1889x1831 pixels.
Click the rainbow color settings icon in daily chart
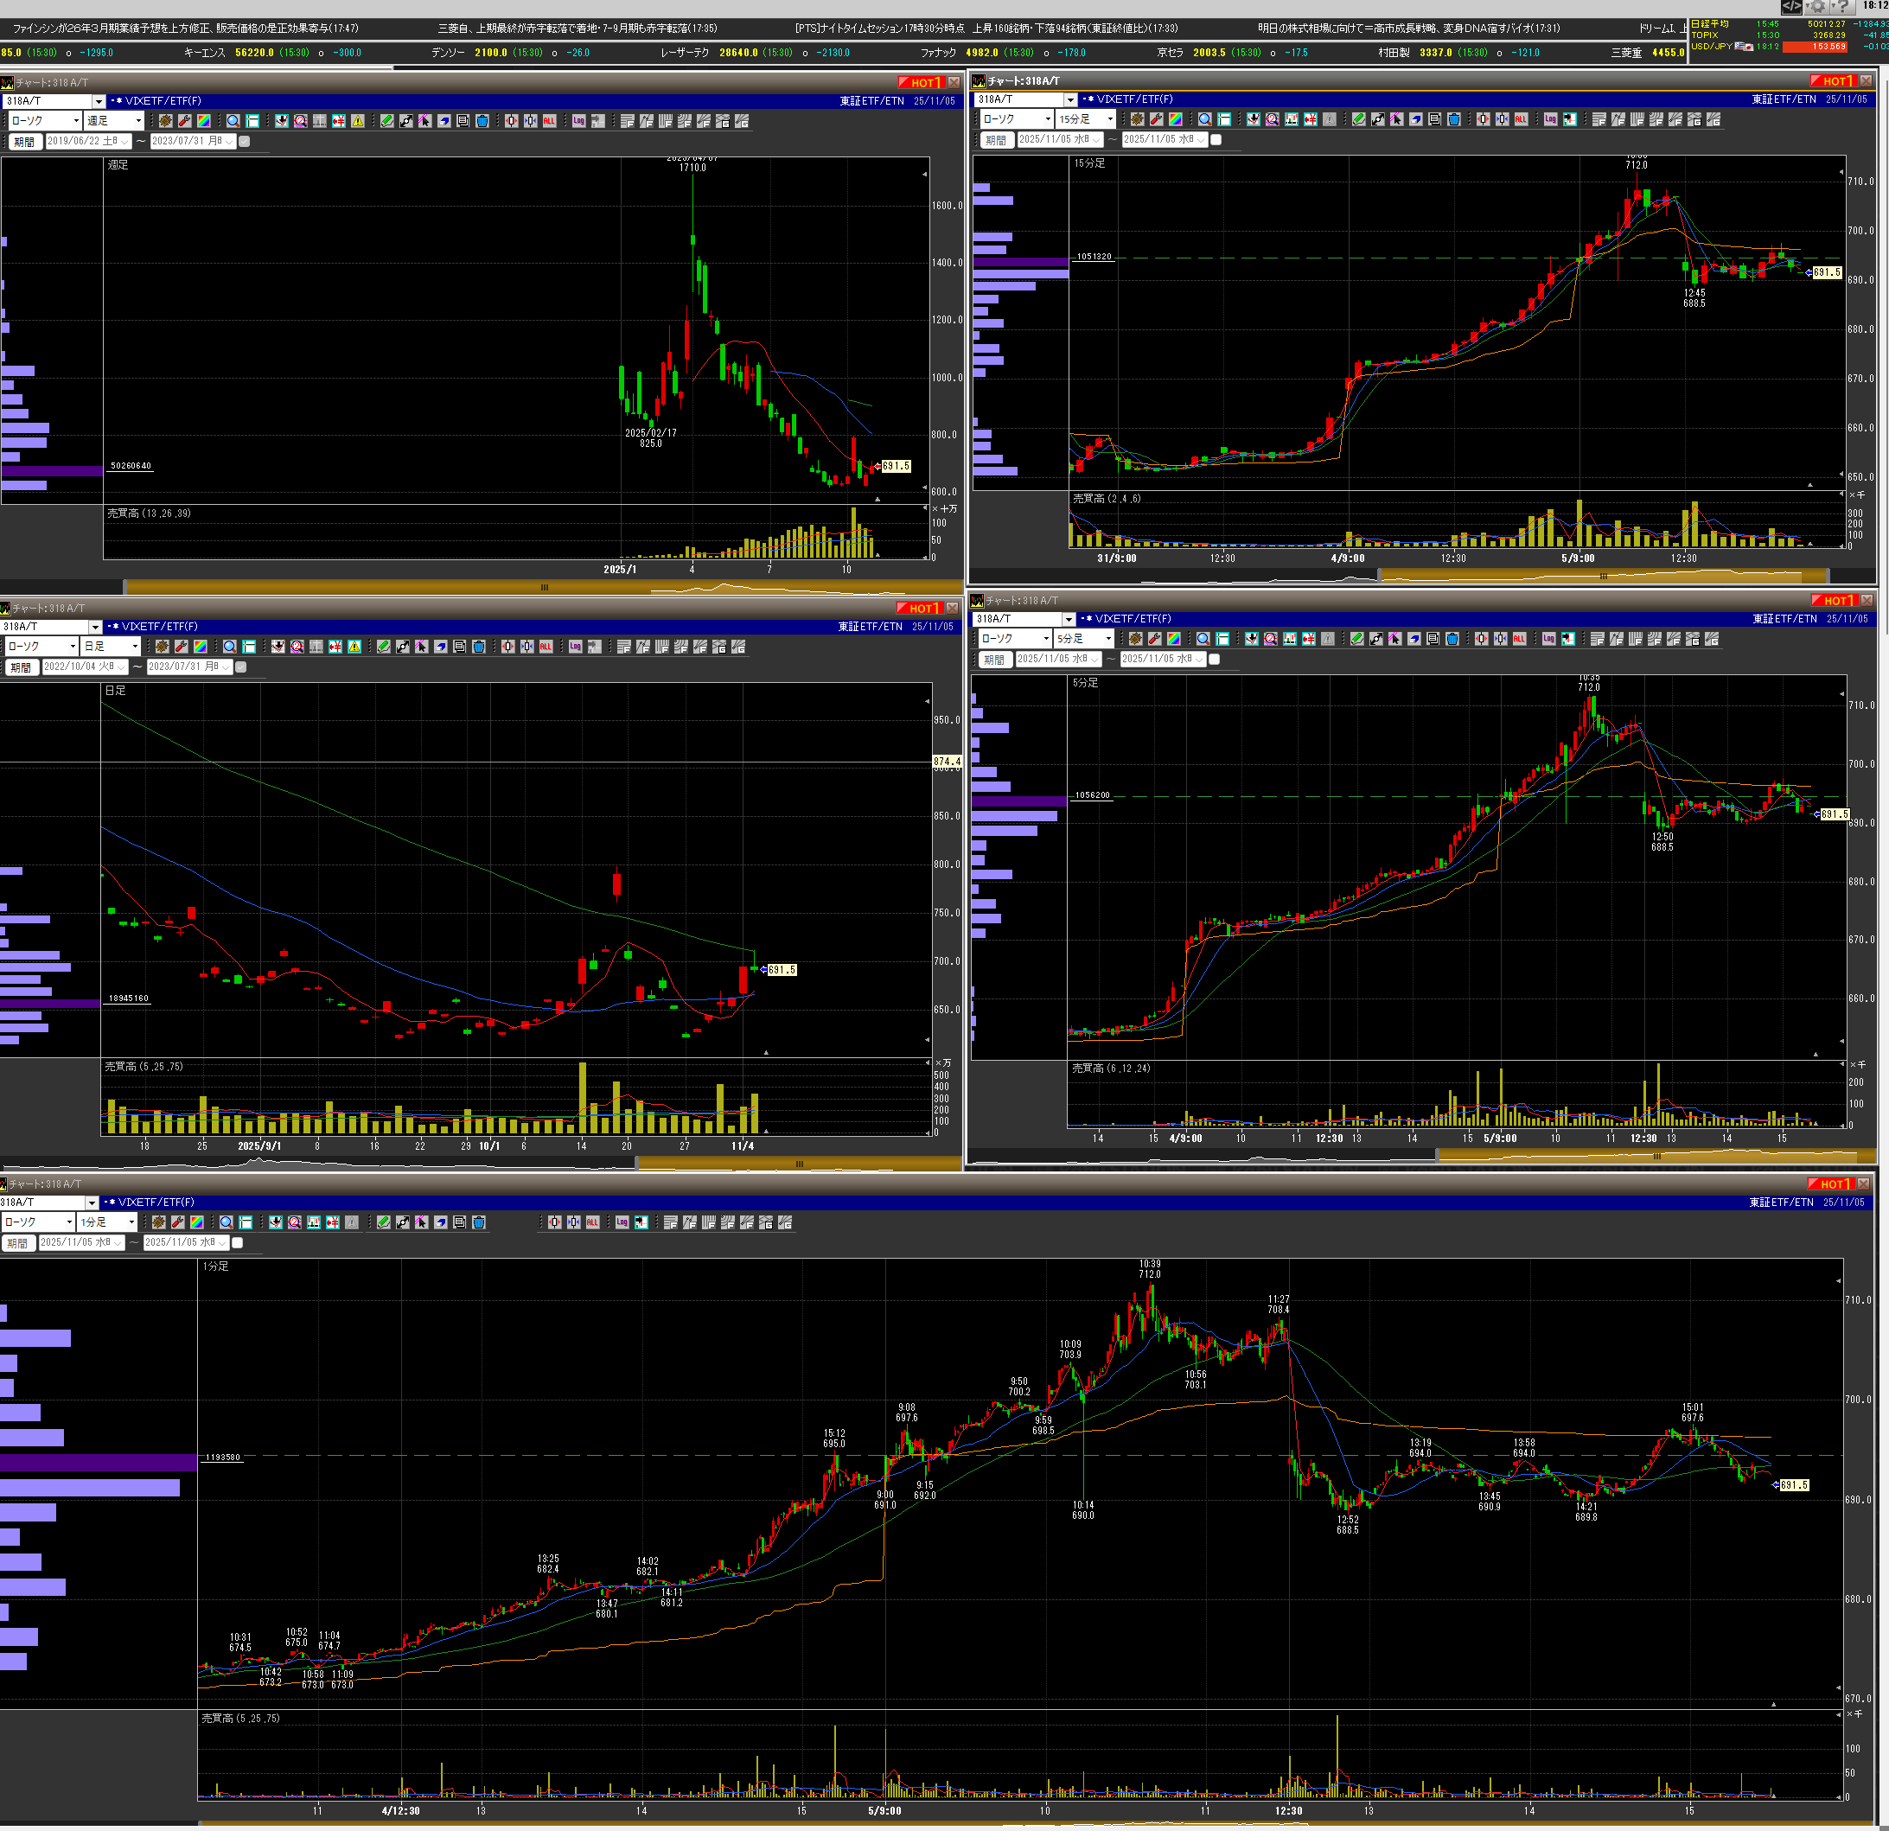pos(200,648)
